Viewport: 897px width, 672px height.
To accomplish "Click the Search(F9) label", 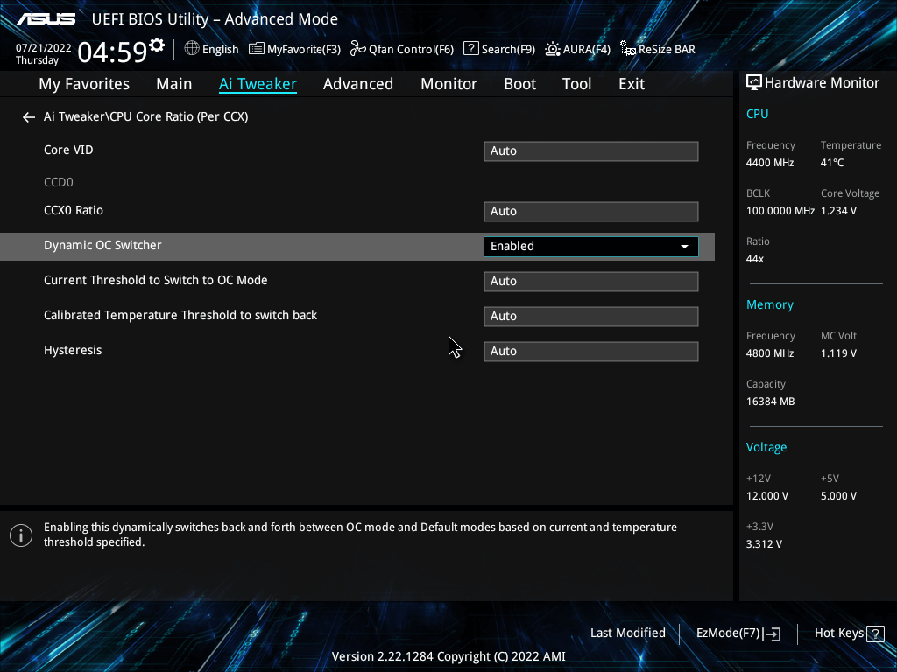I will coord(509,50).
